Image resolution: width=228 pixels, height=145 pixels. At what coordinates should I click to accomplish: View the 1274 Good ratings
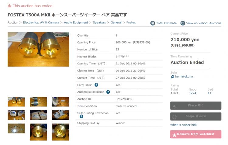pos(192,93)
